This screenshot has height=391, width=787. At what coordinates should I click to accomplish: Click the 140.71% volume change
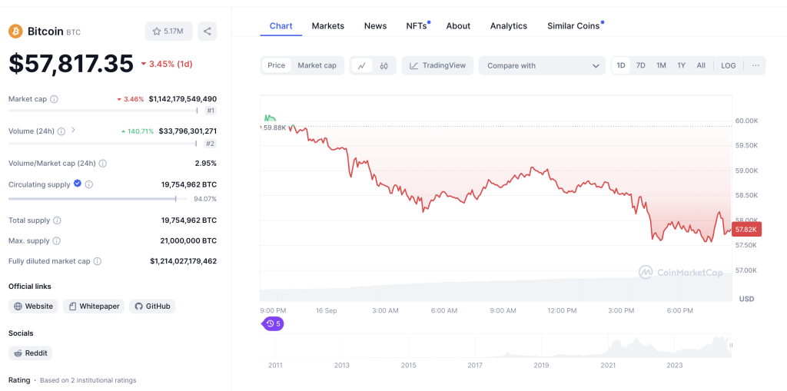pyautogui.click(x=138, y=131)
